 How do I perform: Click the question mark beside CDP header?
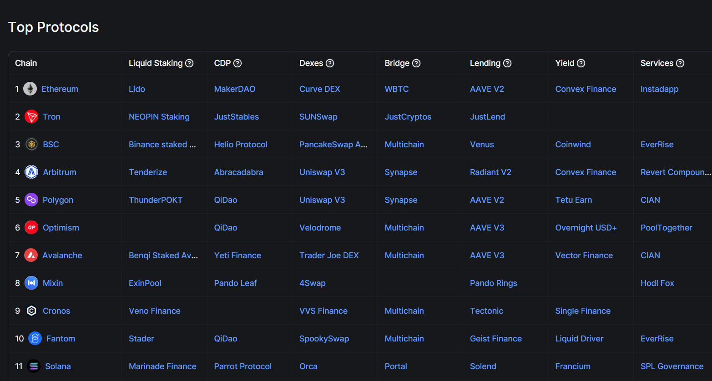[x=237, y=63]
